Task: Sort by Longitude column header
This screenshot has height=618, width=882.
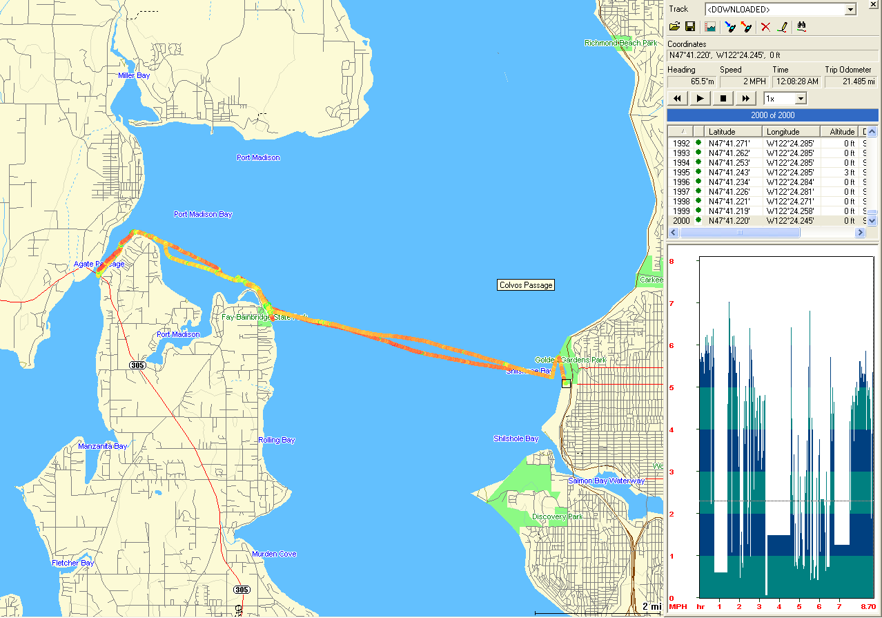Action: point(791,132)
